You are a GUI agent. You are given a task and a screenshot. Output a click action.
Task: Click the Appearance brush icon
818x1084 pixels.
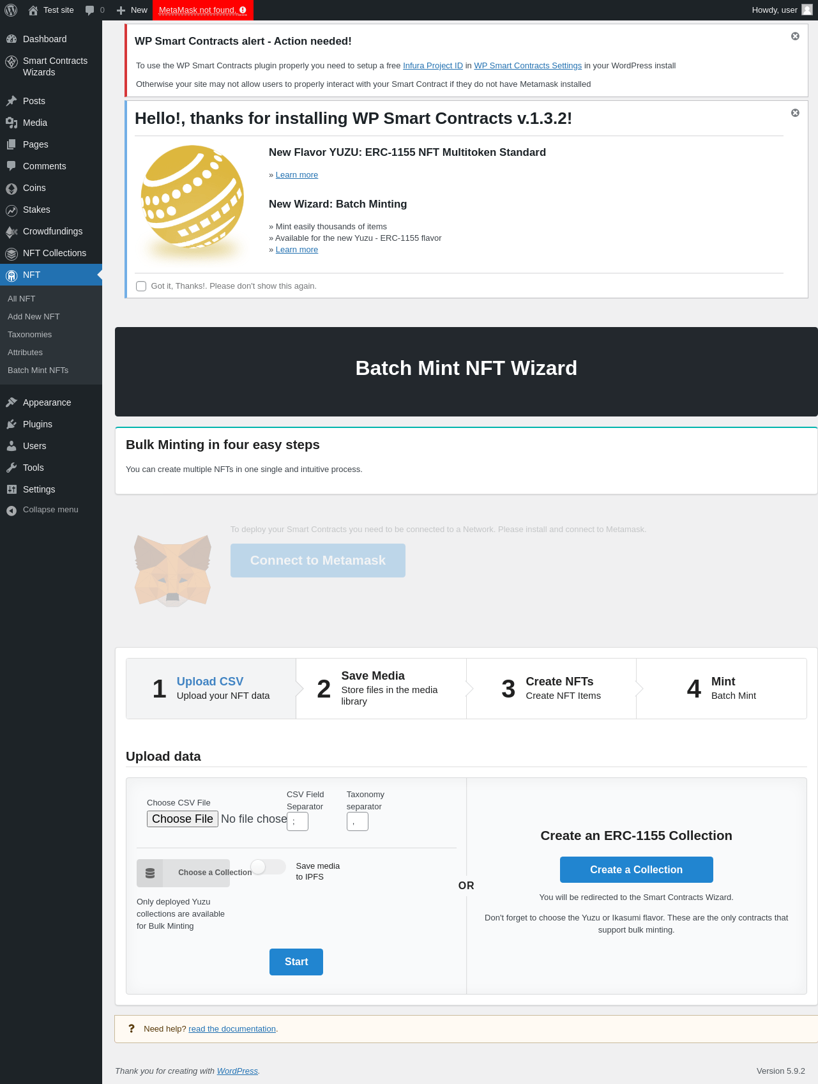pyautogui.click(x=11, y=402)
